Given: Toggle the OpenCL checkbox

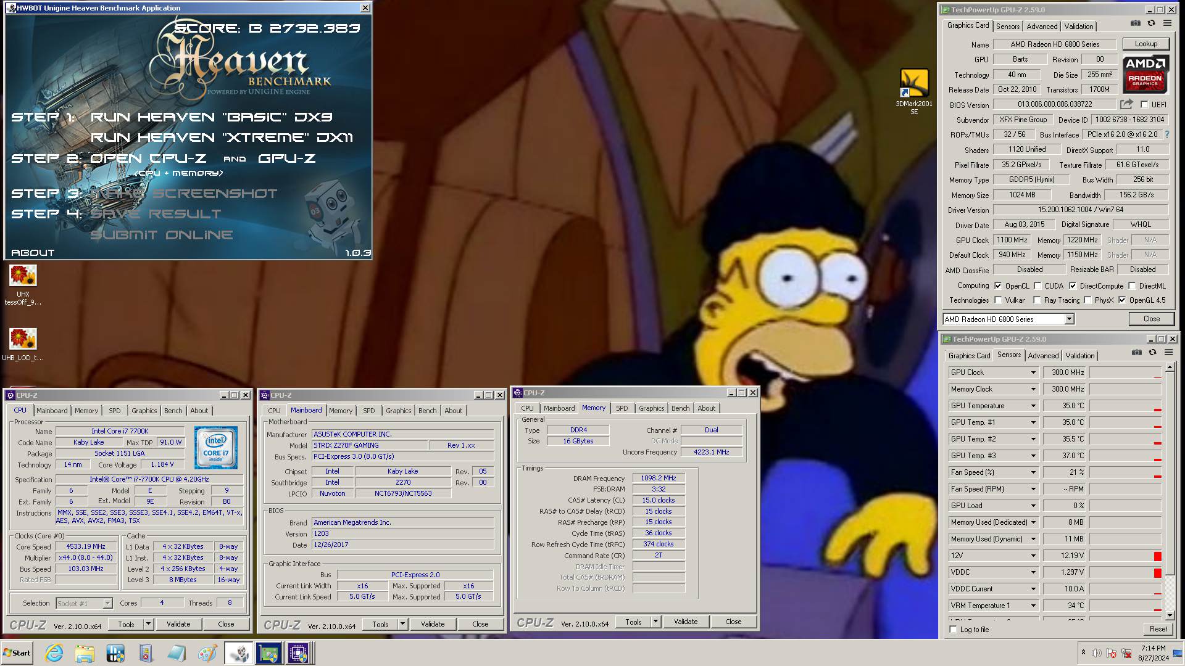Looking at the screenshot, I should [998, 286].
